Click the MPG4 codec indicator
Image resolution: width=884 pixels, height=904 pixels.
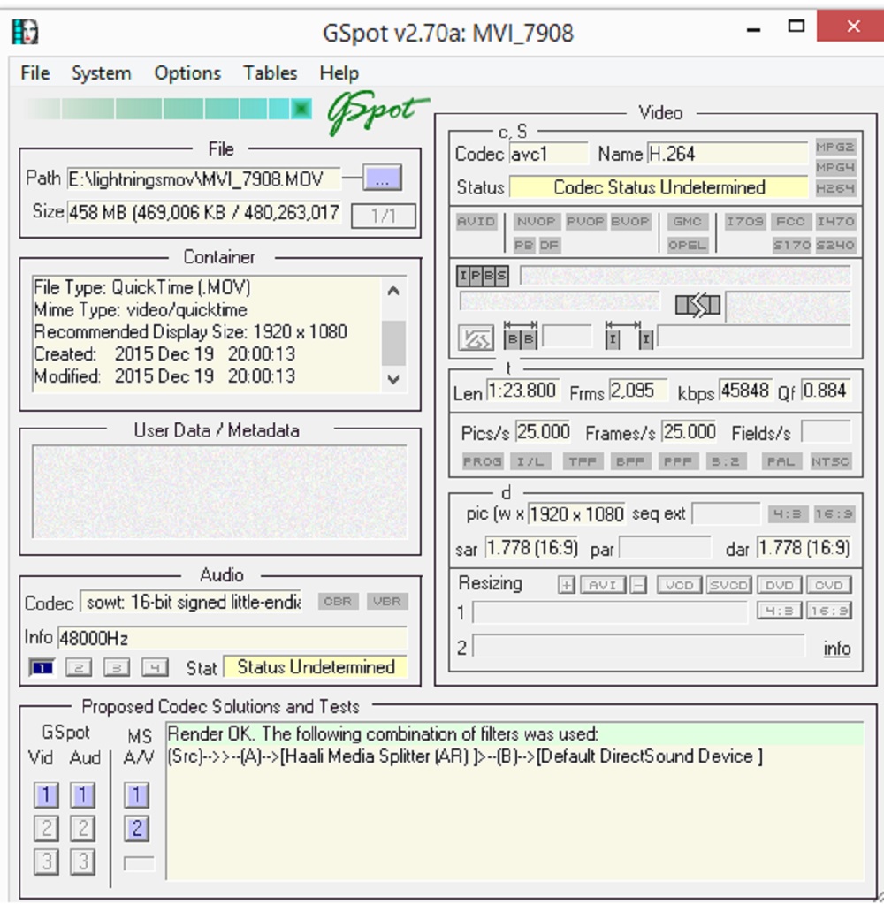[x=834, y=168]
